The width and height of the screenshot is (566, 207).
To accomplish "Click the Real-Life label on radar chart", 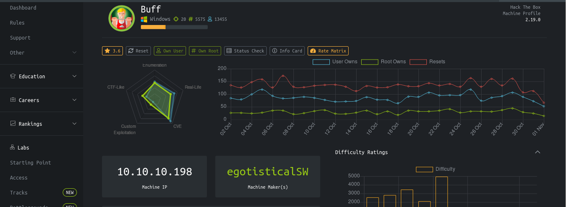I will point(193,87).
